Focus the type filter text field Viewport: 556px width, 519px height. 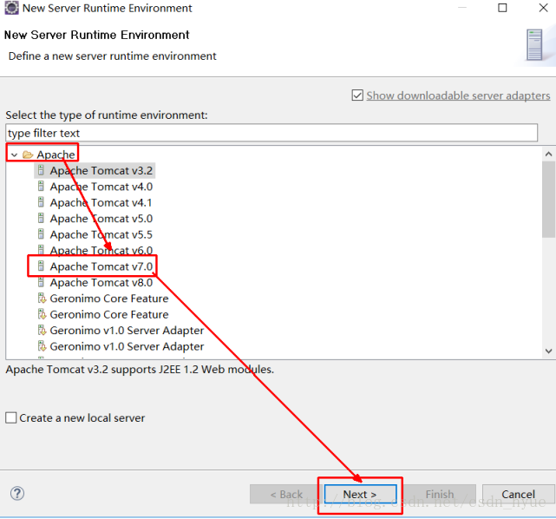pyautogui.click(x=271, y=133)
